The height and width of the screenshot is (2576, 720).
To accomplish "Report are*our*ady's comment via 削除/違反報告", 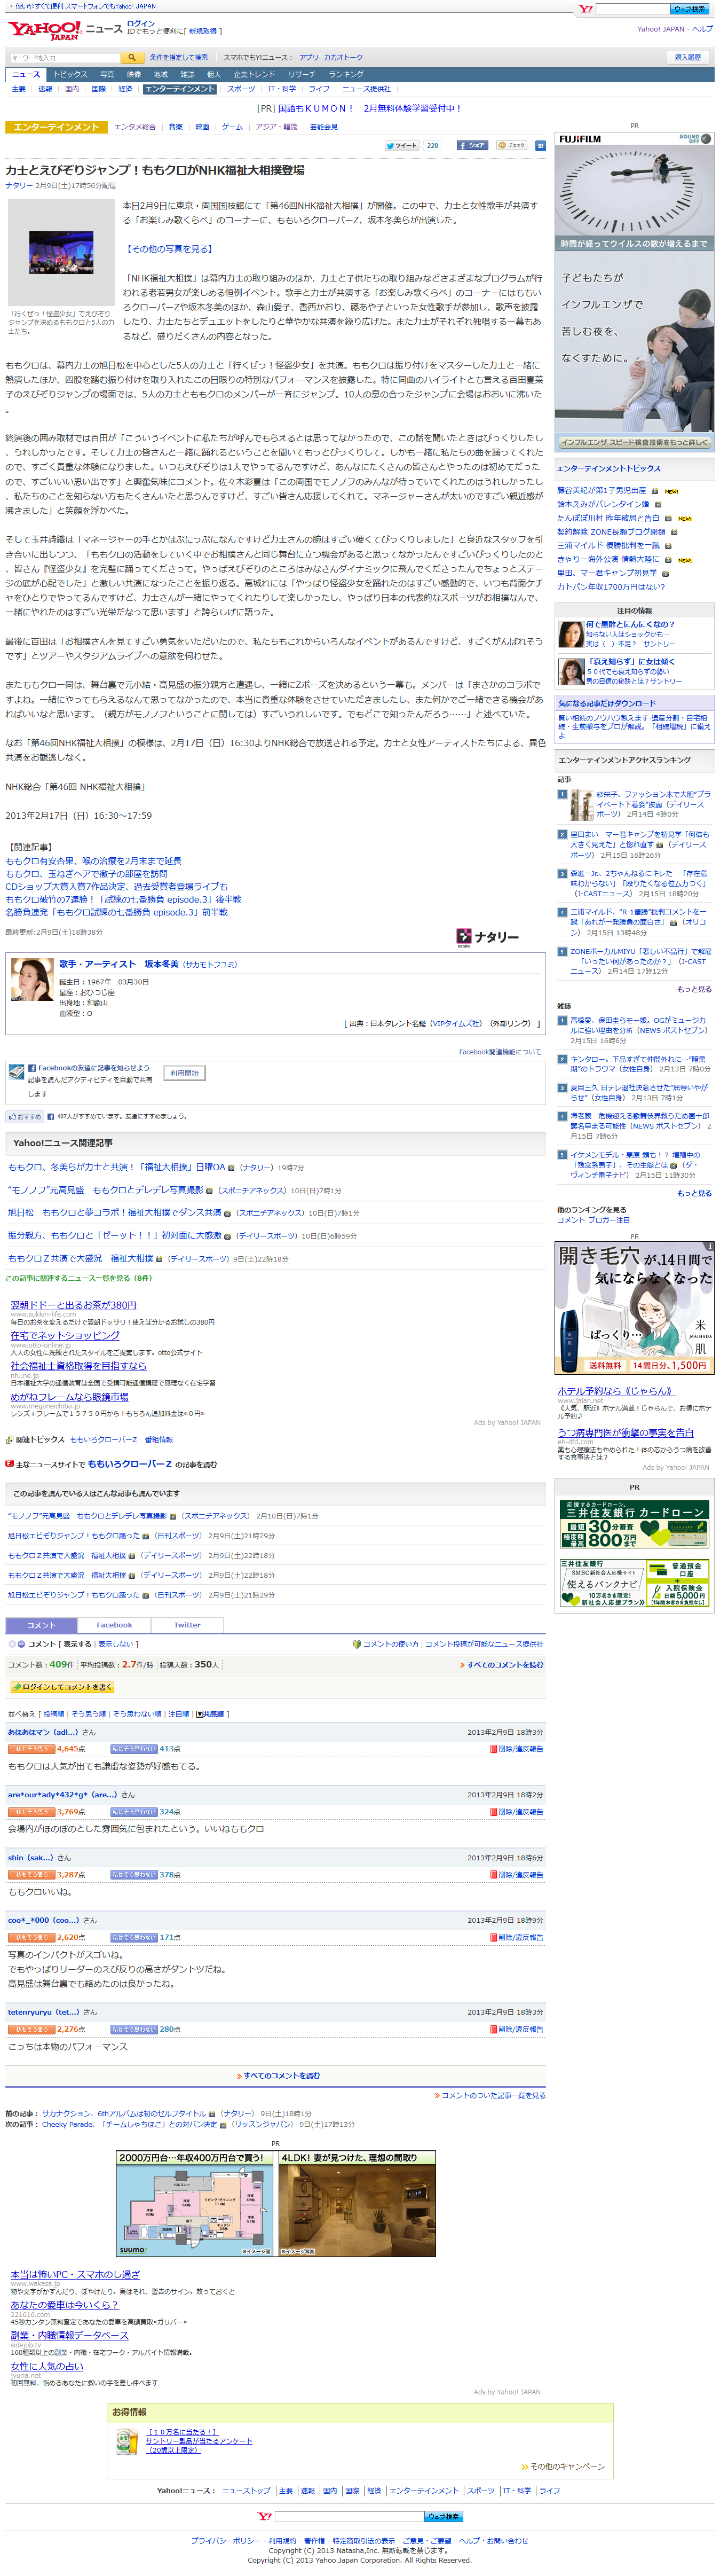I will 517,1812.
